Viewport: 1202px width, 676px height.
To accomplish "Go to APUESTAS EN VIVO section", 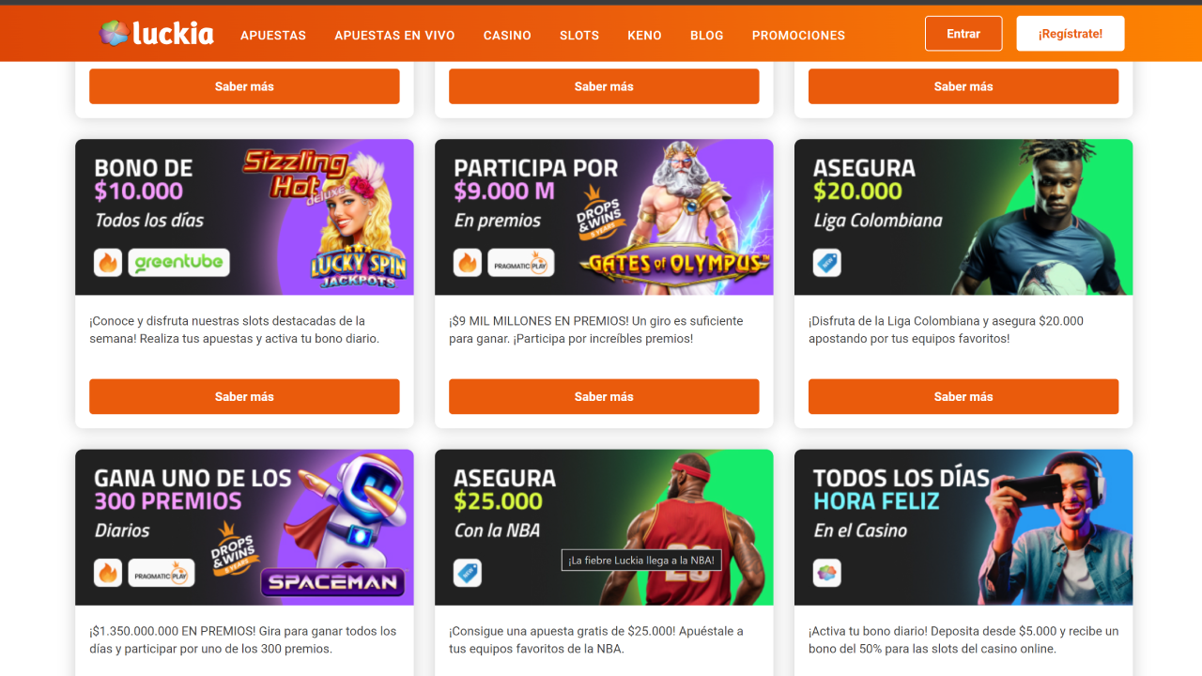I will pyautogui.click(x=394, y=36).
